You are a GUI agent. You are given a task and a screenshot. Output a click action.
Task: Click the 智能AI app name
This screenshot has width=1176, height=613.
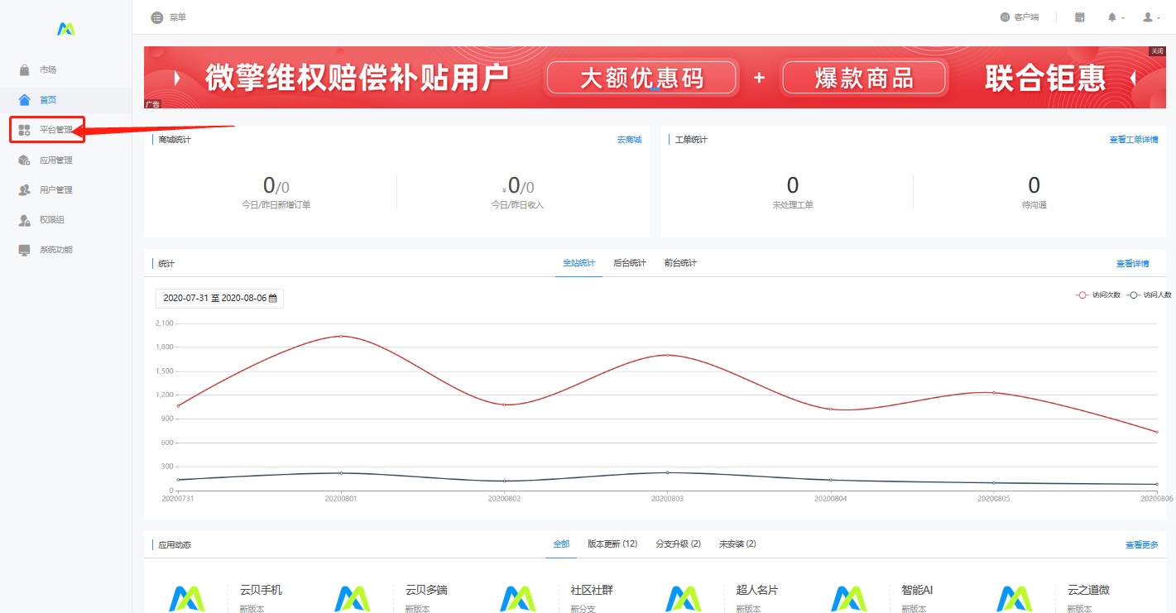point(917,590)
